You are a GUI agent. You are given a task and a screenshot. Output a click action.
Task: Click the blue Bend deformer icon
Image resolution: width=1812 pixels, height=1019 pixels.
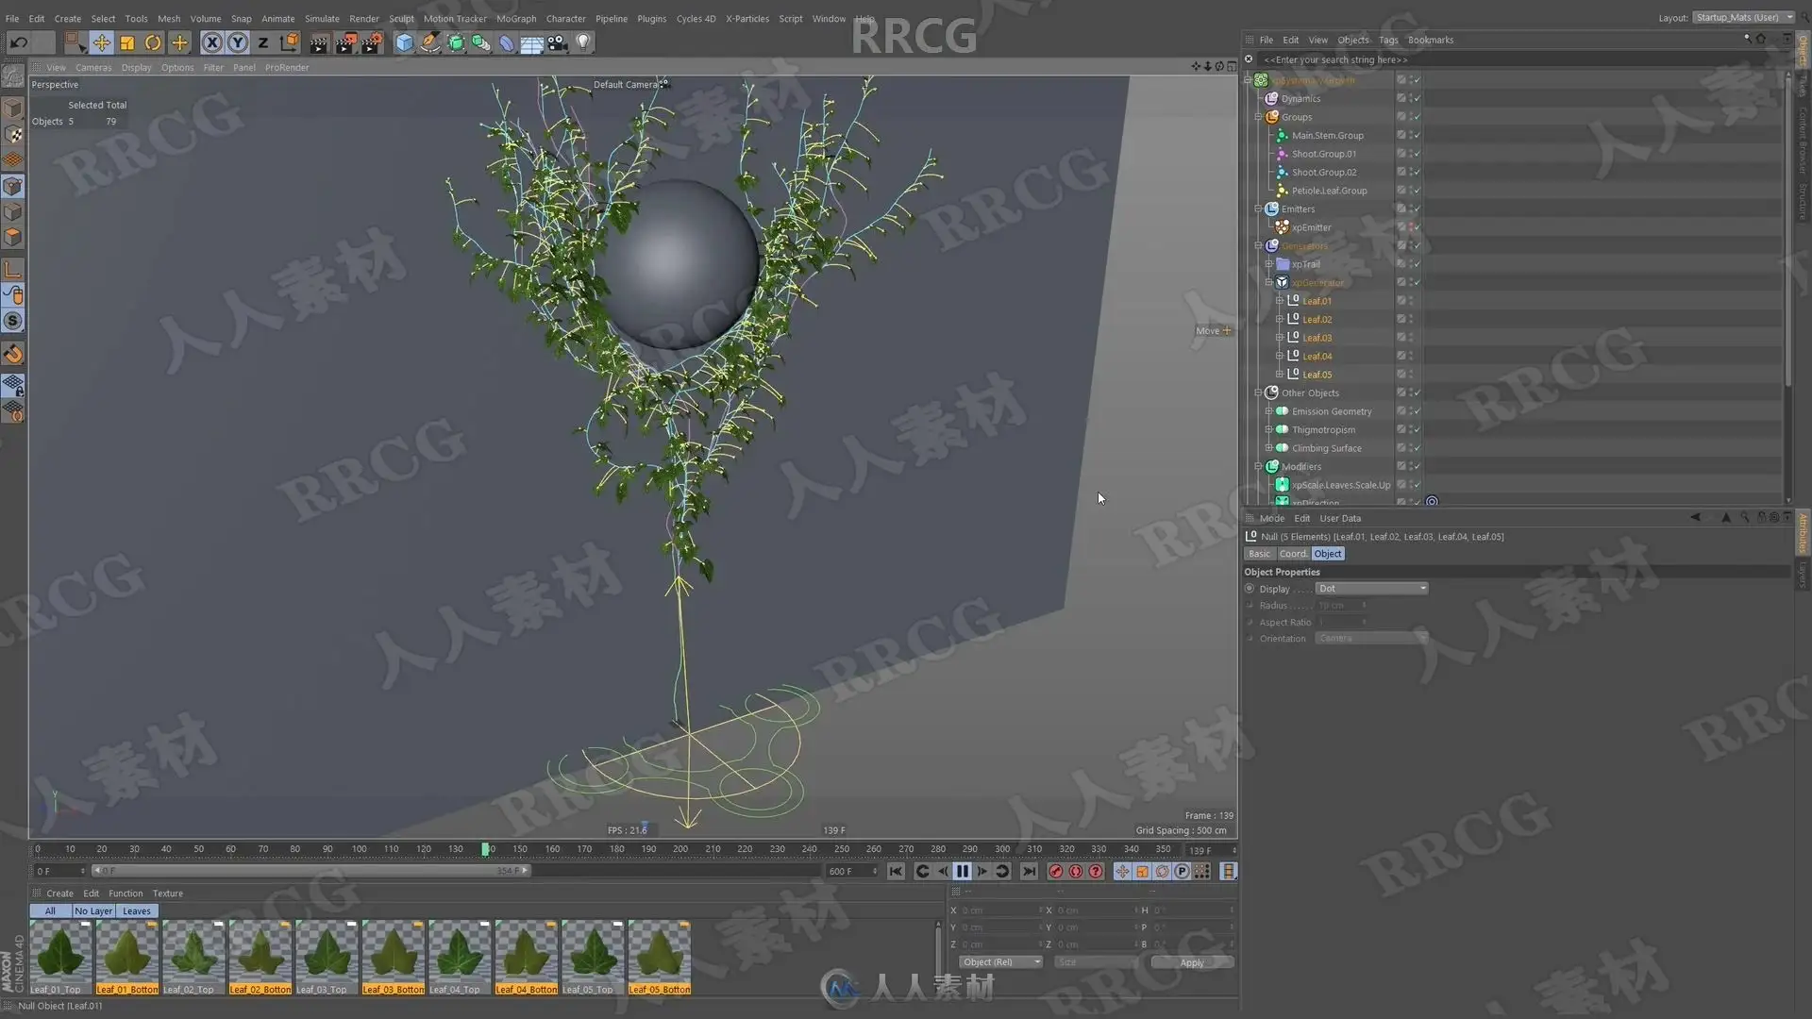(x=507, y=42)
